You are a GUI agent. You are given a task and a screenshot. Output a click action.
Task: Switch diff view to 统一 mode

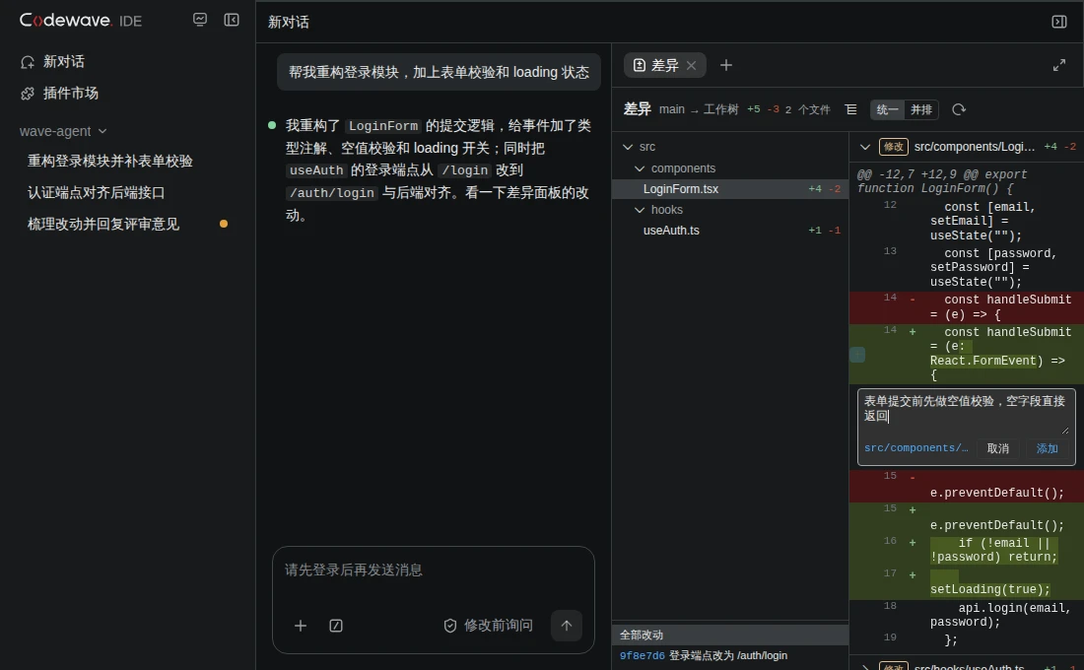click(x=888, y=109)
